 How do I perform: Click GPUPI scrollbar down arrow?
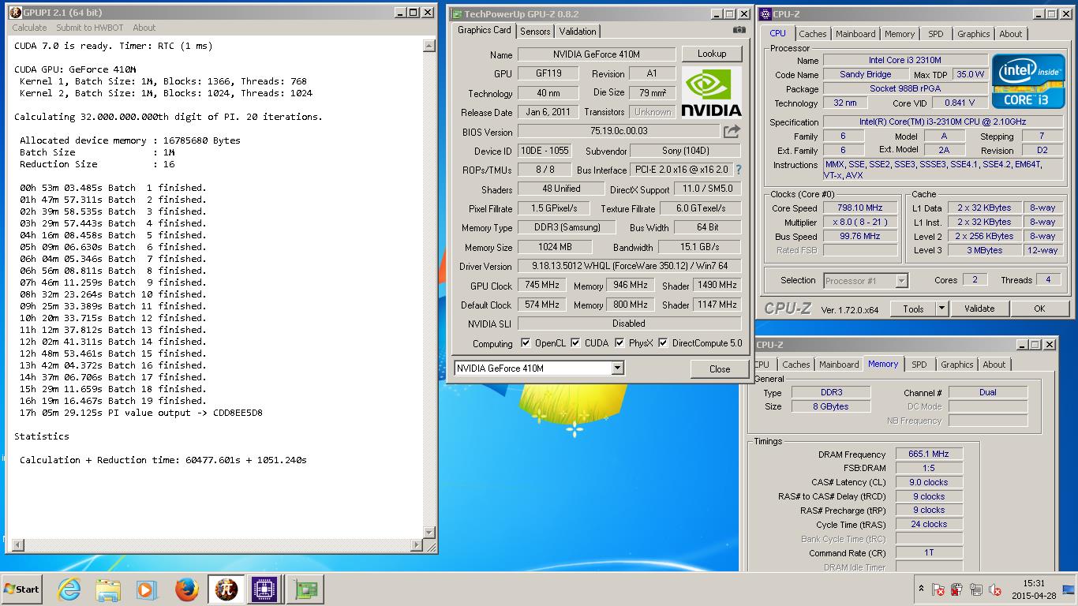(x=429, y=532)
